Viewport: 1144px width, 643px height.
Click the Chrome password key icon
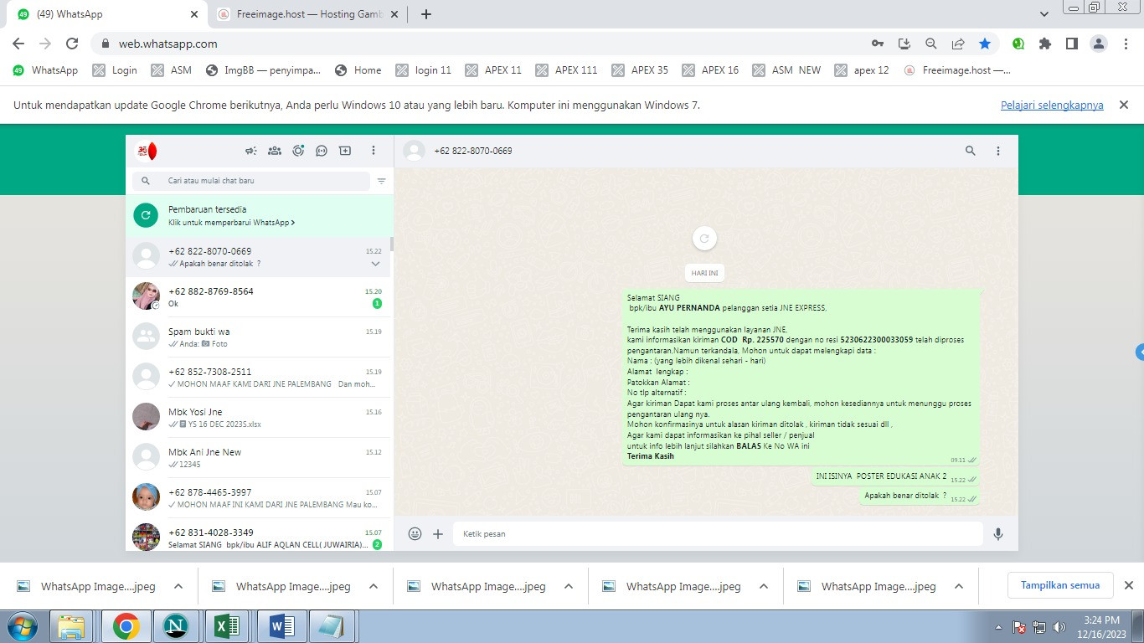[x=878, y=44]
